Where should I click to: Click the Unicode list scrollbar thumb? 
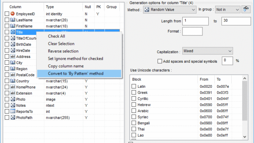[x=244, y=101]
